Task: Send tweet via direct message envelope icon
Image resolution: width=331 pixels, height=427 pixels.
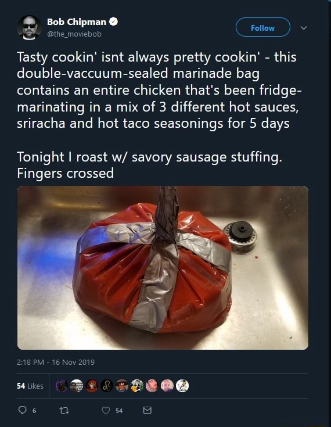Action: (147, 410)
